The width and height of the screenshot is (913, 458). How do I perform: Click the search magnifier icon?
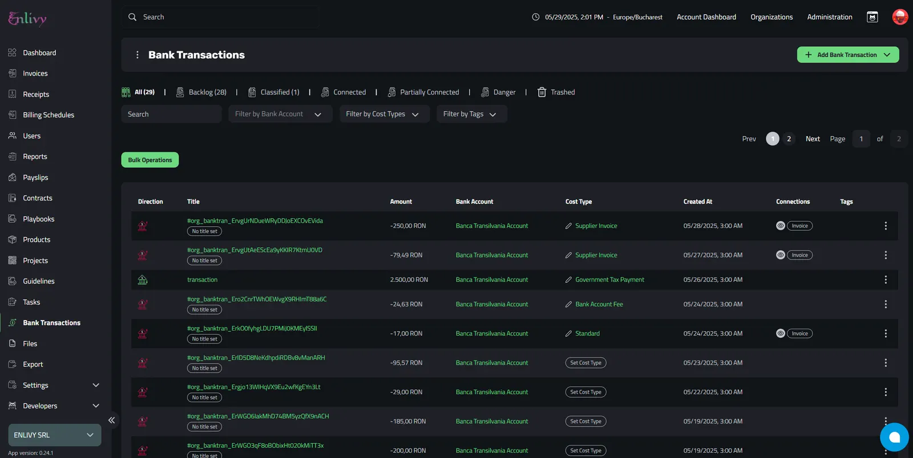pos(132,17)
